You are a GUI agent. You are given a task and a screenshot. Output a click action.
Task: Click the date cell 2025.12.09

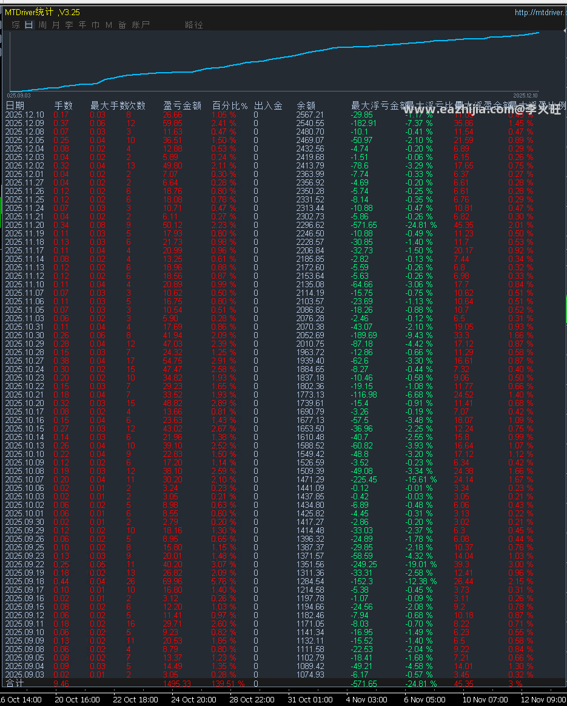click(x=25, y=124)
